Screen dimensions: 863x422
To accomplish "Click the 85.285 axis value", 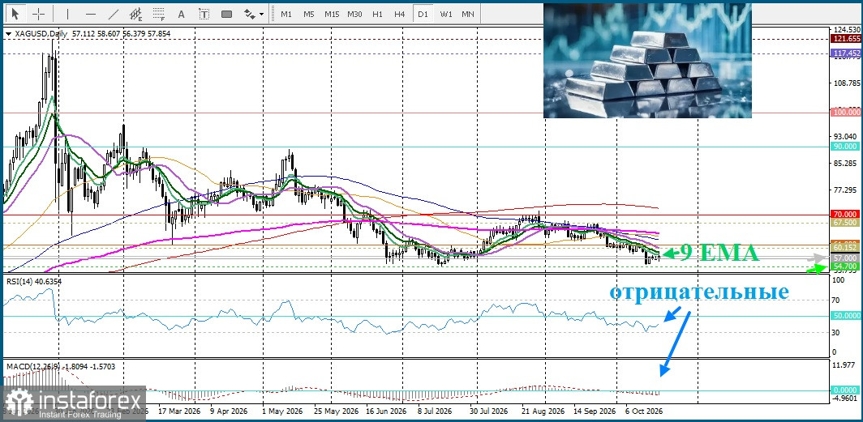I will [x=847, y=164].
